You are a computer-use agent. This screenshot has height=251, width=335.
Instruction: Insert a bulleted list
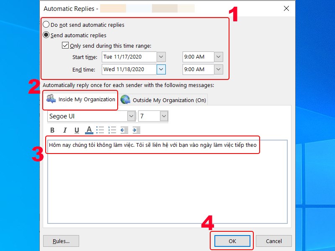(x=100, y=130)
